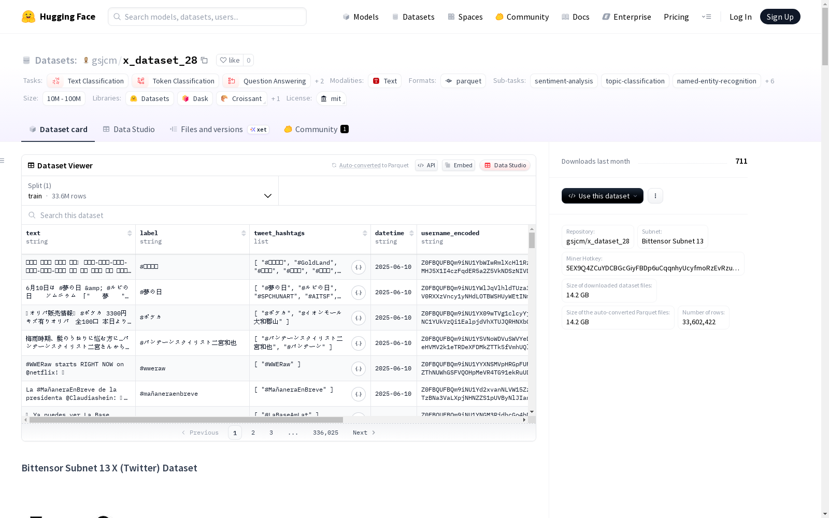Go to Spaces in the top navigation

(465, 17)
